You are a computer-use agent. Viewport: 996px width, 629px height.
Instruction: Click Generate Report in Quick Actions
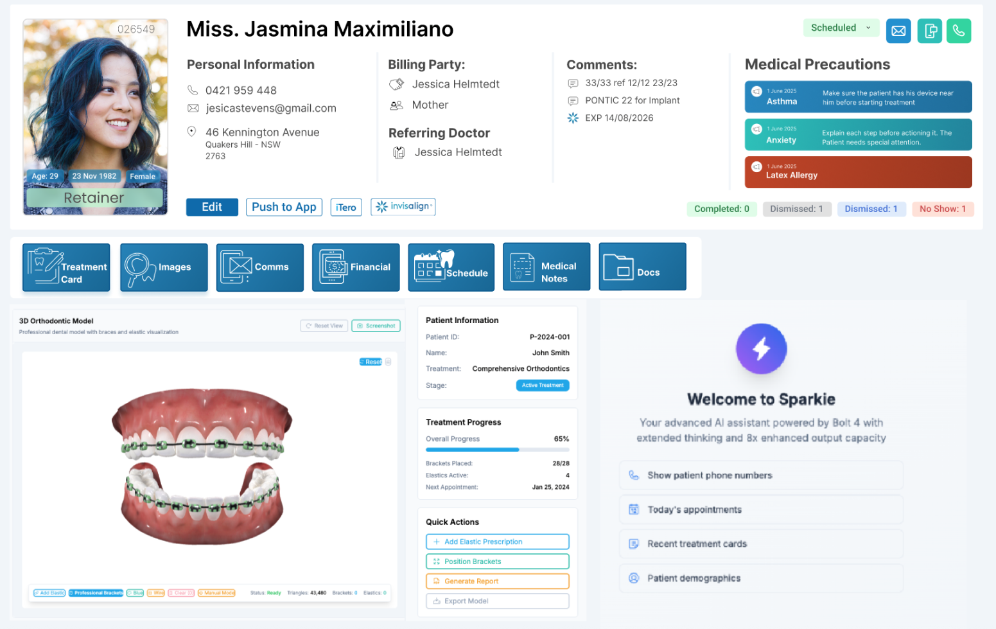(497, 581)
